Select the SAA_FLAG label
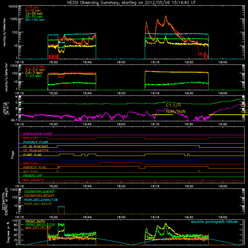The height and width of the screenshot is (248, 248). (30, 163)
